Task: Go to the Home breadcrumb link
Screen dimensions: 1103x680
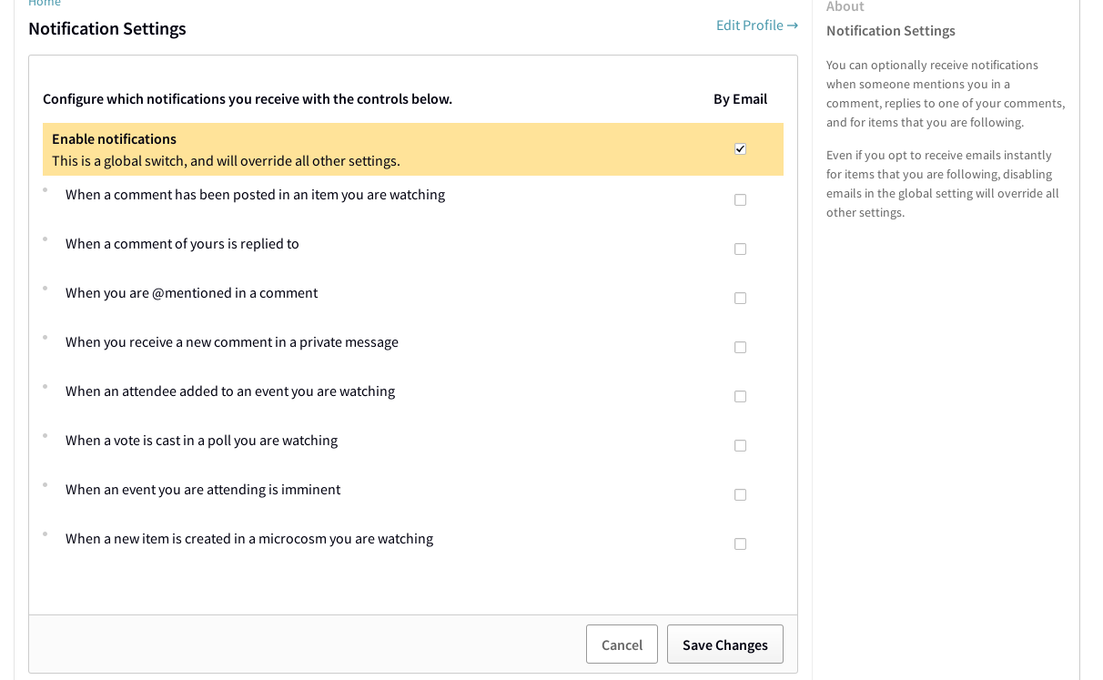Action: tap(45, 4)
